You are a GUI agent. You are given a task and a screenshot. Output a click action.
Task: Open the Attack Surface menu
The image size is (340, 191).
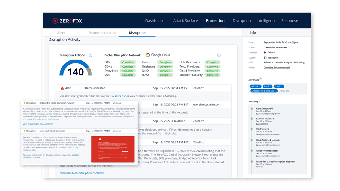point(185,21)
